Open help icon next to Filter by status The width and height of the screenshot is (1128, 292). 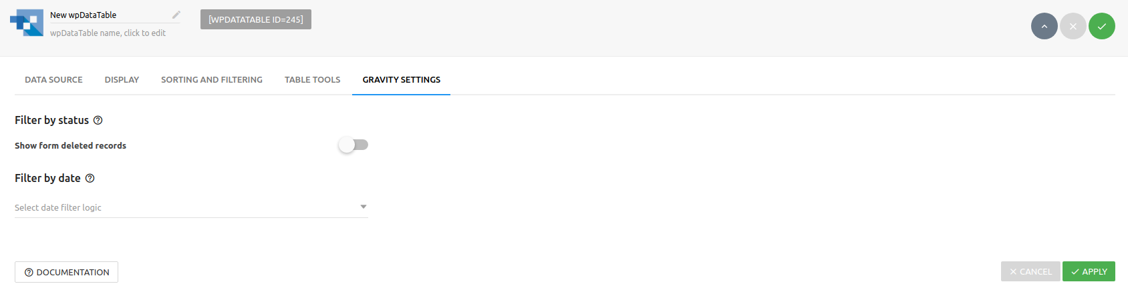(98, 121)
